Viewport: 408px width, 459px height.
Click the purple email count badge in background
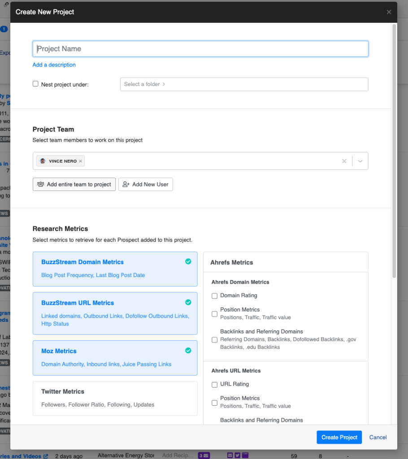pyautogui.click(x=204, y=455)
